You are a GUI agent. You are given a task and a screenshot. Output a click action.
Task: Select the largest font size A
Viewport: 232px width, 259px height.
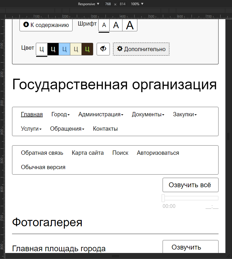coord(130,25)
